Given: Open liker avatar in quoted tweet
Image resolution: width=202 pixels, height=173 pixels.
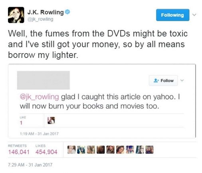Looking at the screenshot, I should pyautogui.click(x=51, y=120).
